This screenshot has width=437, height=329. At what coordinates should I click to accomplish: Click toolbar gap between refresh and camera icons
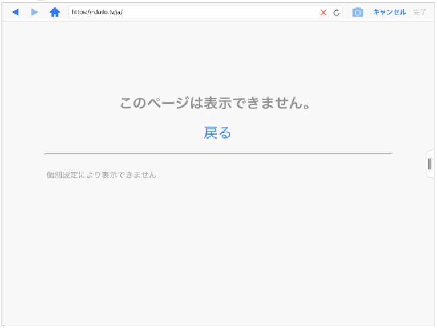[x=347, y=12]
